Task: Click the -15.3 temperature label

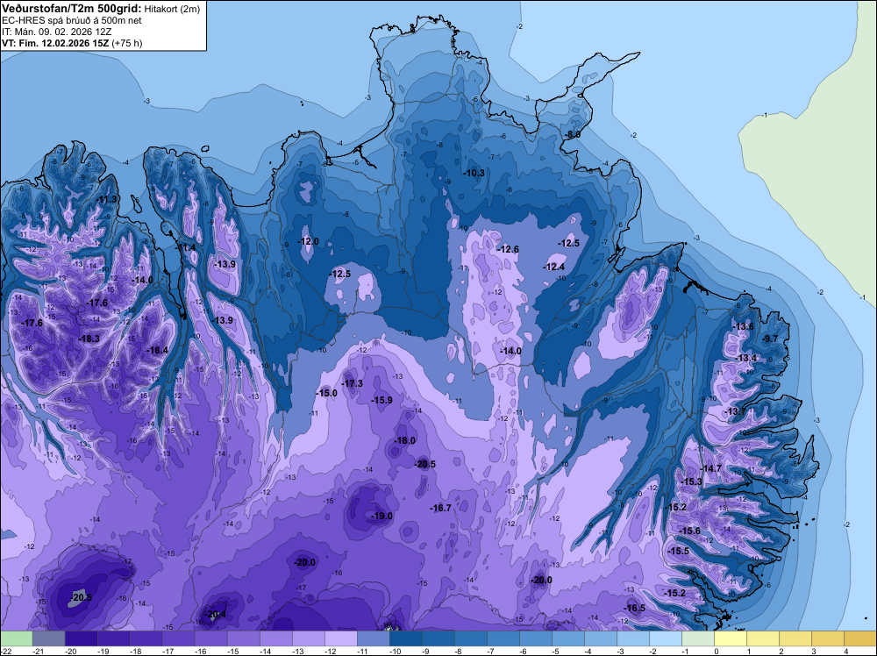Action: pyautogui.click(x=691, y=481)
